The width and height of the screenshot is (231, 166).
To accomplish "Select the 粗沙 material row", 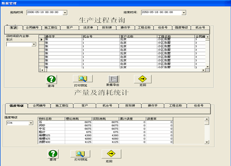I will [106, 132].
